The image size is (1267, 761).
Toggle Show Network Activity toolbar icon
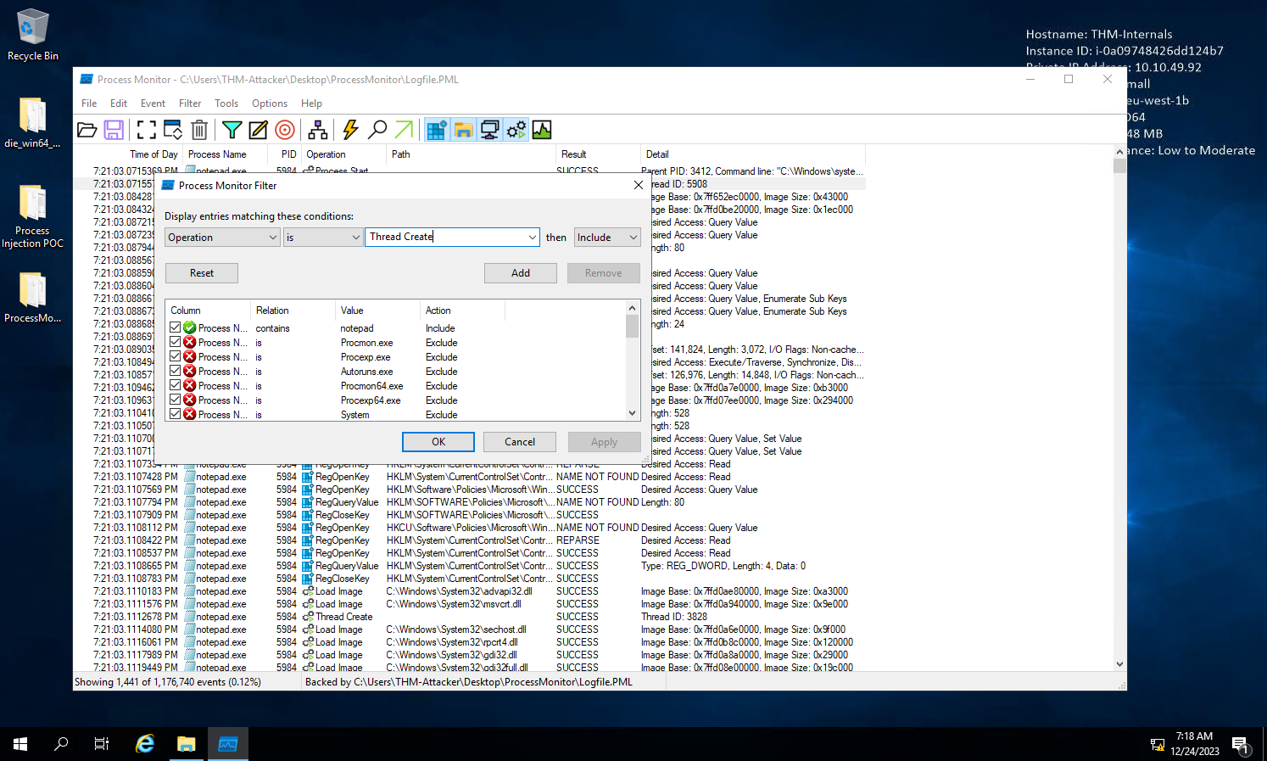[489, 130]
